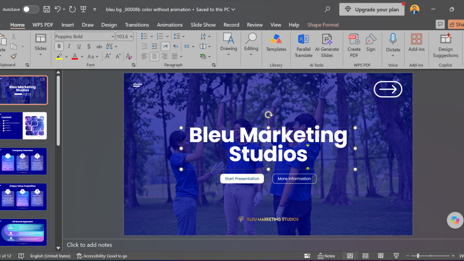The image size is (464, 261).
Task: Start slideshow from beginning in title bar
Action: (83, 9)
